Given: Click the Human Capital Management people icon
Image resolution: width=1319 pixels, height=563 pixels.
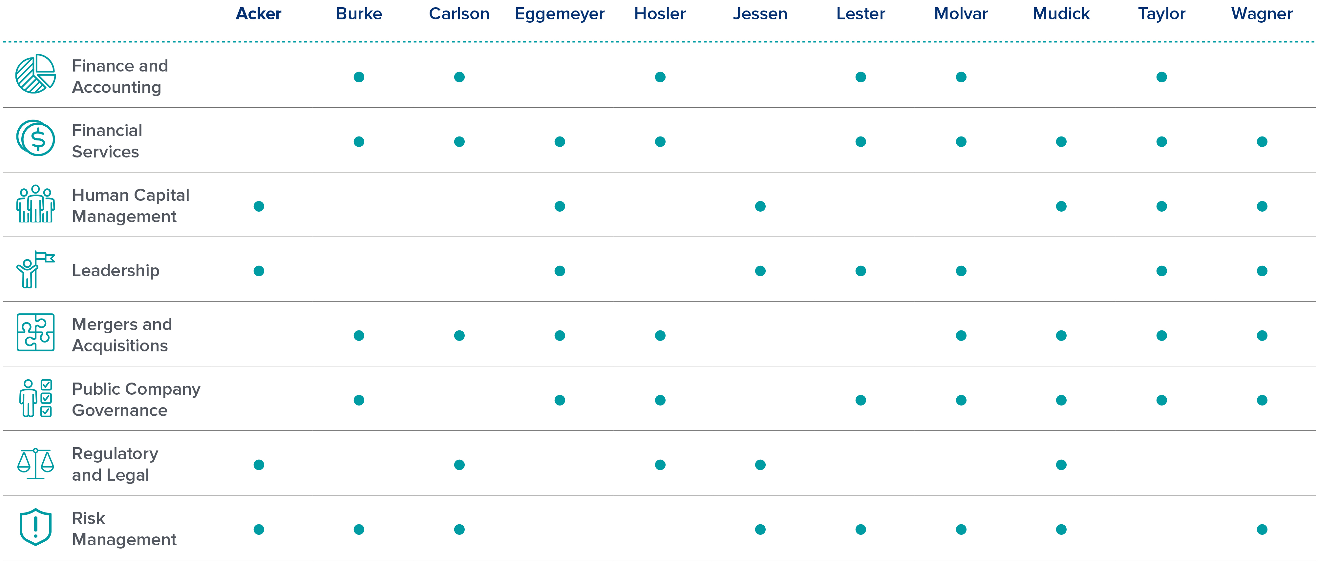Looking at the screenshot, I should [35, 204].
